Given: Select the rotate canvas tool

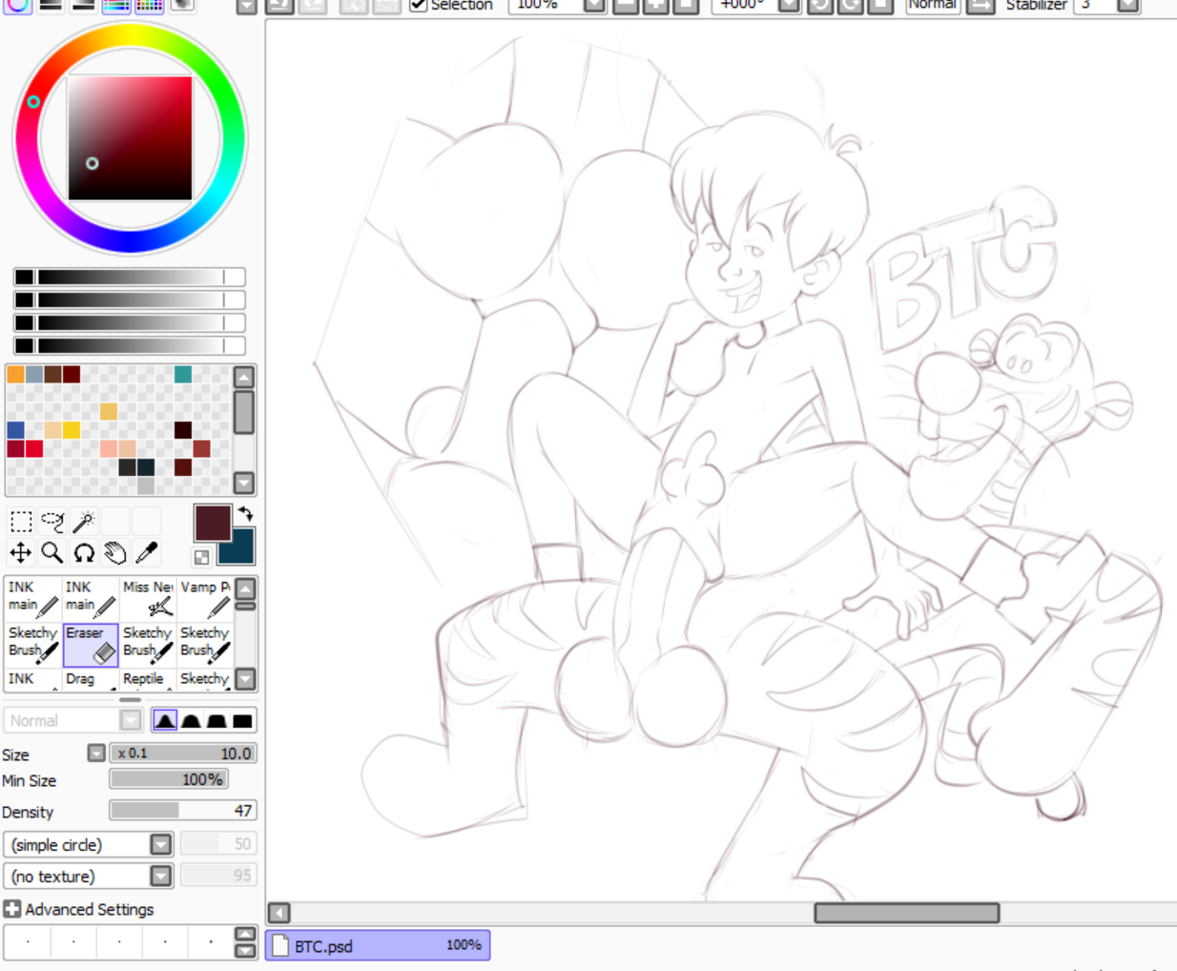Looking at the screenshot, I should (x=84, y=552).
